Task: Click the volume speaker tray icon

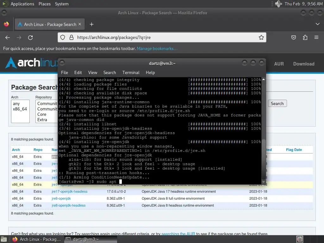Action: (x=278, y=4)
